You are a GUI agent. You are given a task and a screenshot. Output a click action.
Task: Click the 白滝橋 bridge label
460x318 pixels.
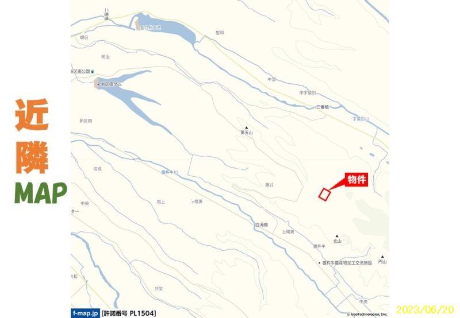262,225
